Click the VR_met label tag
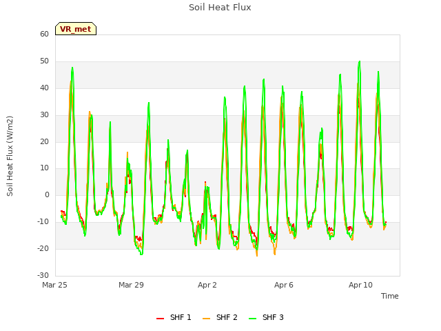The height and width of the screenshot is (331, 441). 76,29
